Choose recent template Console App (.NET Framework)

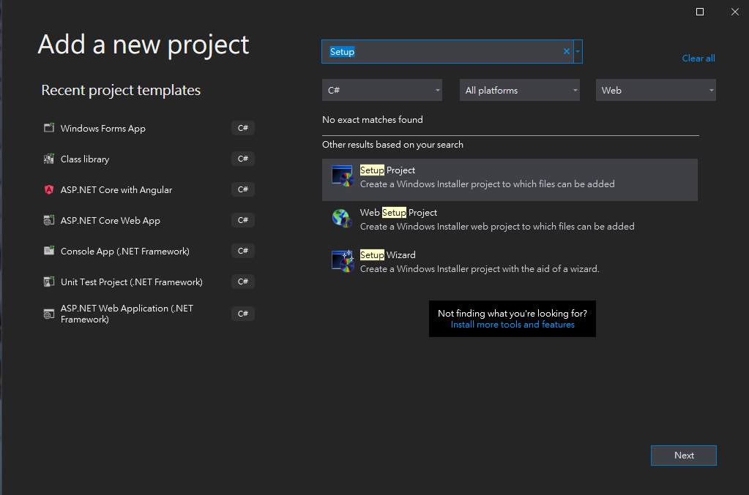(148, 252)
